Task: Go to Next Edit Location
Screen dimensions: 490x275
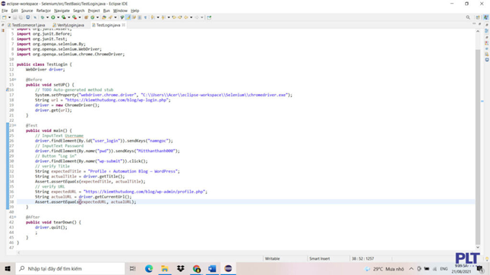Action: [180, 17]
